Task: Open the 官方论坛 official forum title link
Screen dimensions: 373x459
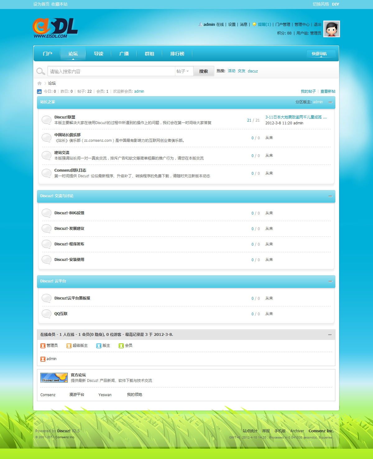Action: [78, 375]
